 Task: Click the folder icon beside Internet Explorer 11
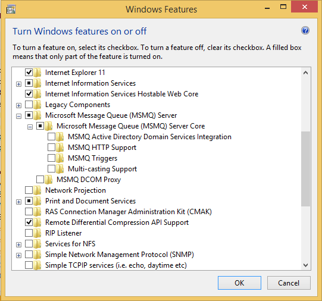click(x=37, y=73)
